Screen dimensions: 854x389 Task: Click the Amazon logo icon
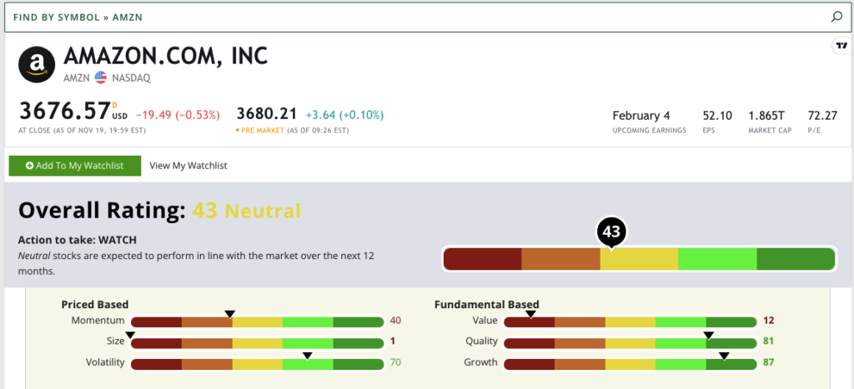click(x=37, y=64)
